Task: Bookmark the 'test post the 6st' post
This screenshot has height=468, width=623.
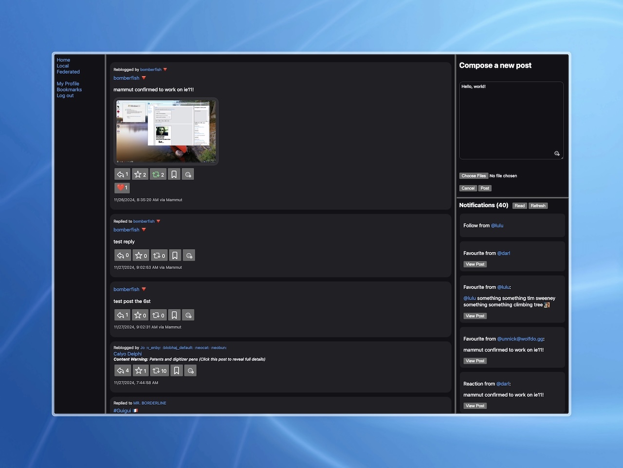Action: (x=174, y=315)
